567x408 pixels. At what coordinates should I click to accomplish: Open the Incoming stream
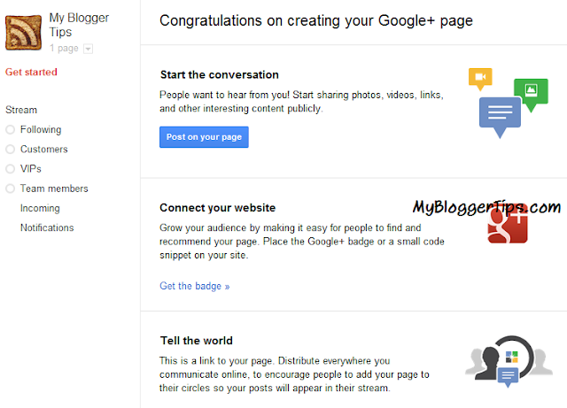pos(40,208)
